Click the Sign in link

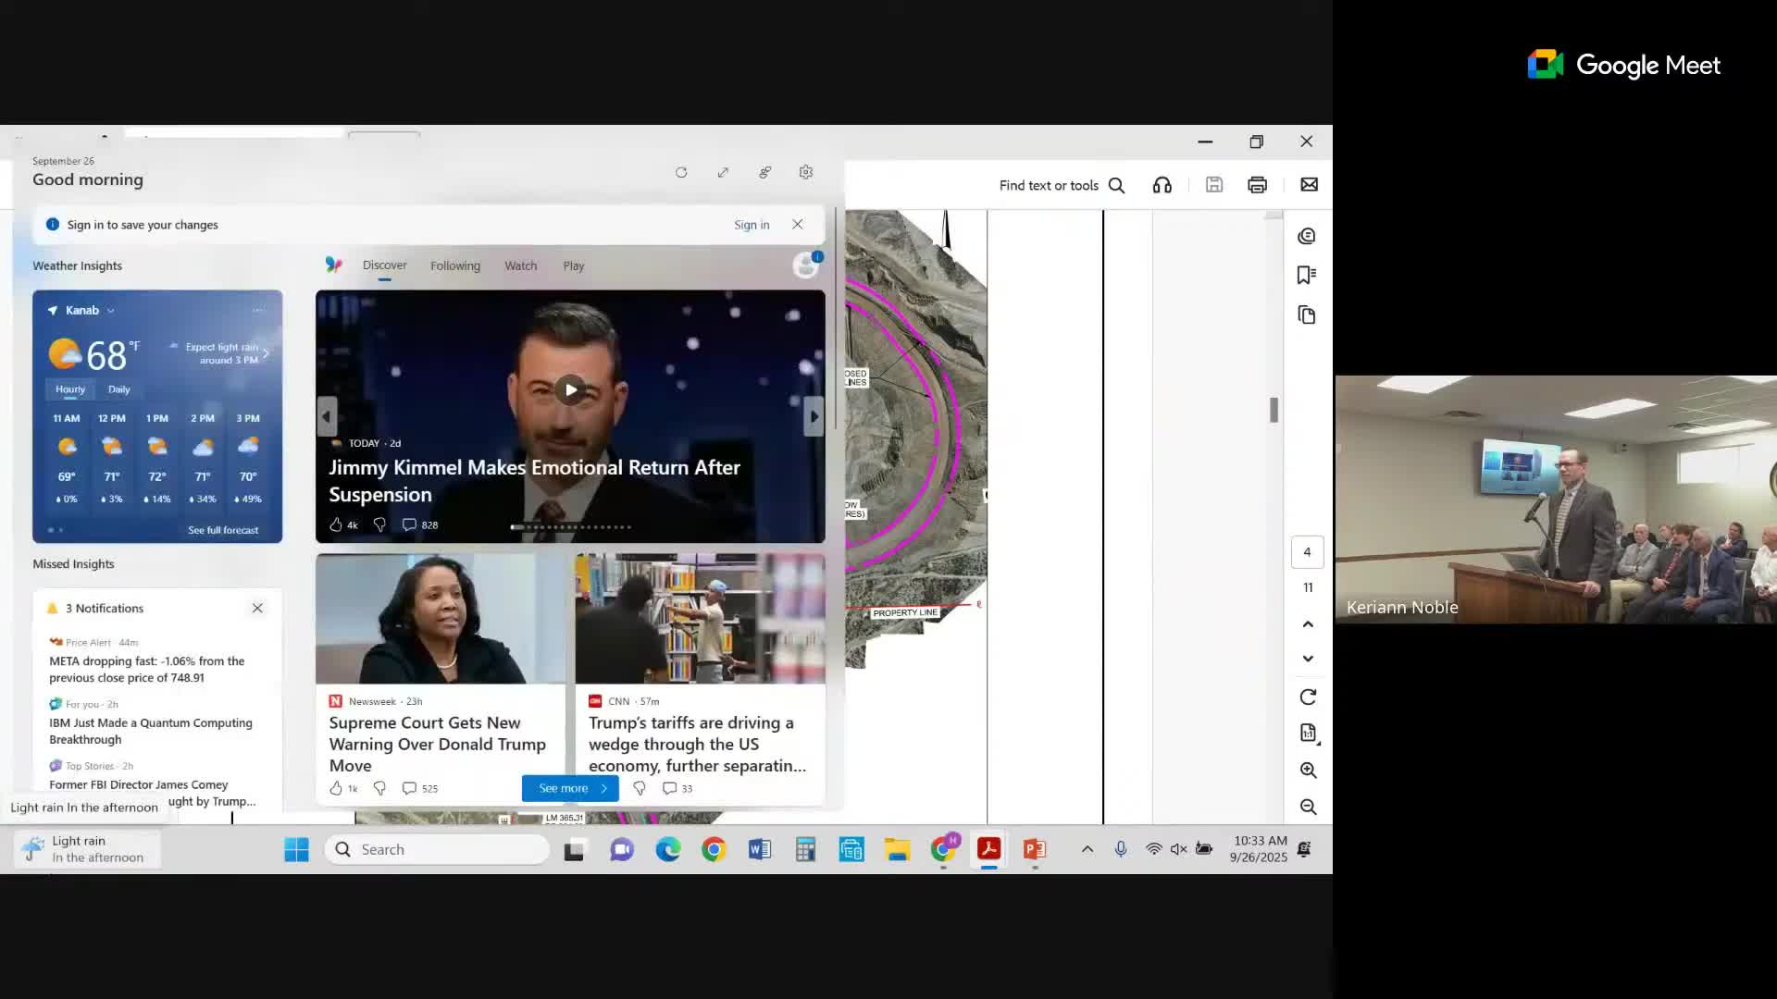pos(751,225)
